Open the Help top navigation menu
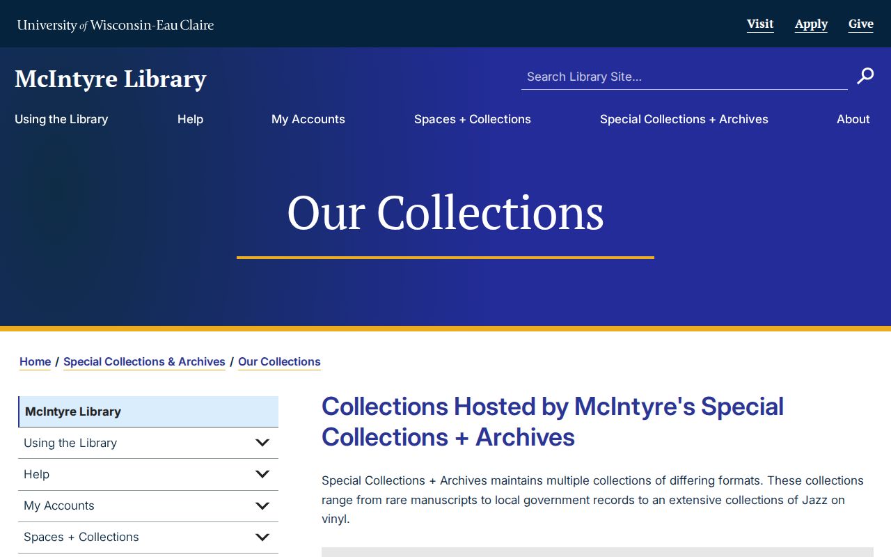891x557 pixels. tap(190, 119)
